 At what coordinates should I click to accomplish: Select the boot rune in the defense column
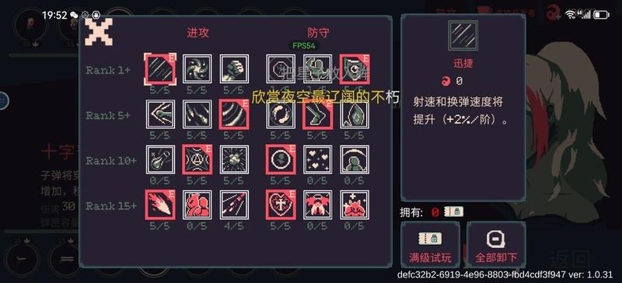coord(318,114)
